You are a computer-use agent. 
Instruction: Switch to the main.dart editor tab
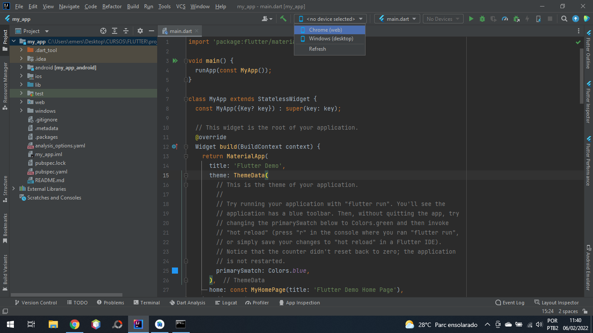click(180, 31)
